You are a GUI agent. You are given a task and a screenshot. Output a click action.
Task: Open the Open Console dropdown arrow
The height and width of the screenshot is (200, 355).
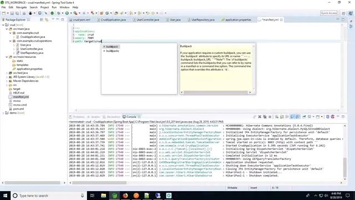pos(322,117)
